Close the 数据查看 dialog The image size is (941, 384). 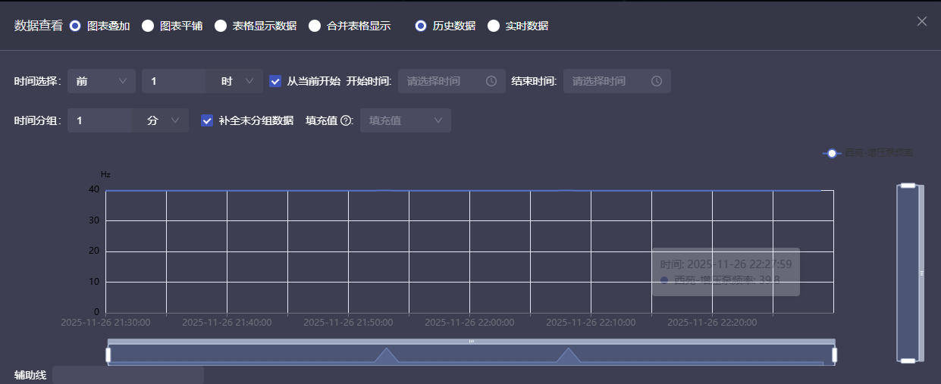click(922, 21)
